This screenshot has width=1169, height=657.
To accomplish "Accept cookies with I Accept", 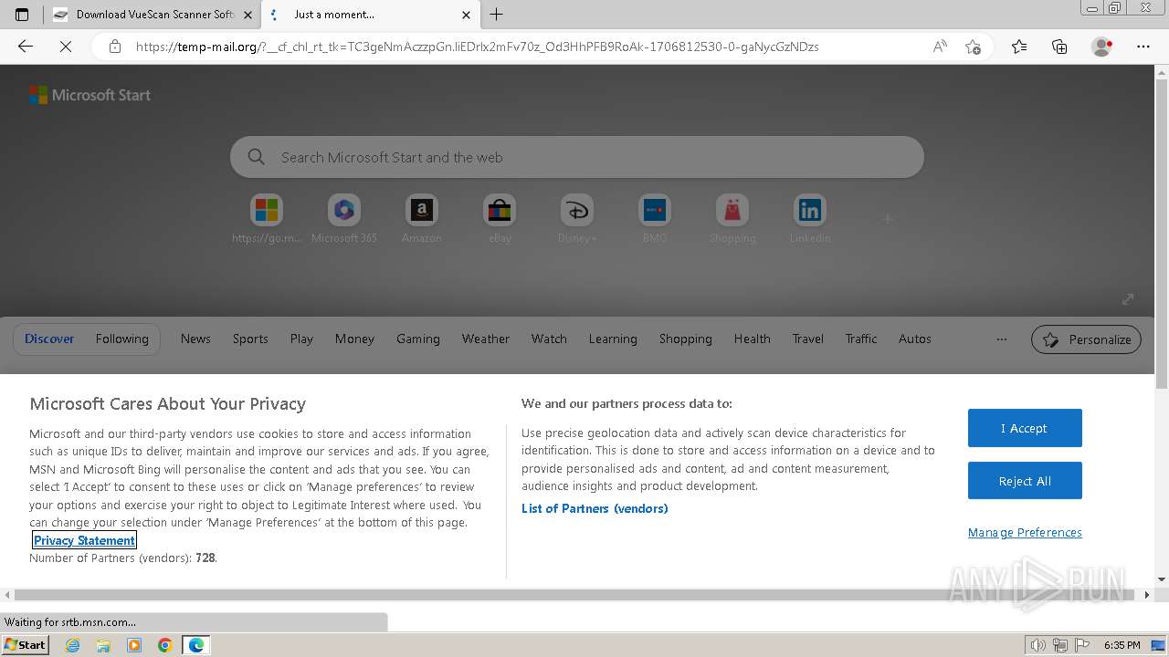I will 1025,428.
